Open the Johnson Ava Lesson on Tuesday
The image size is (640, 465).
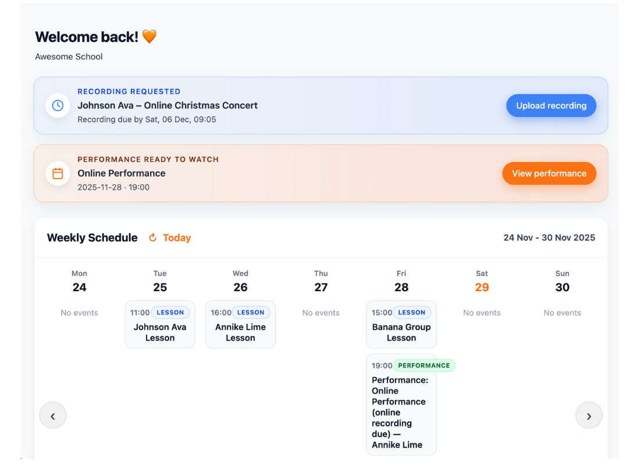tap(160, 332)
